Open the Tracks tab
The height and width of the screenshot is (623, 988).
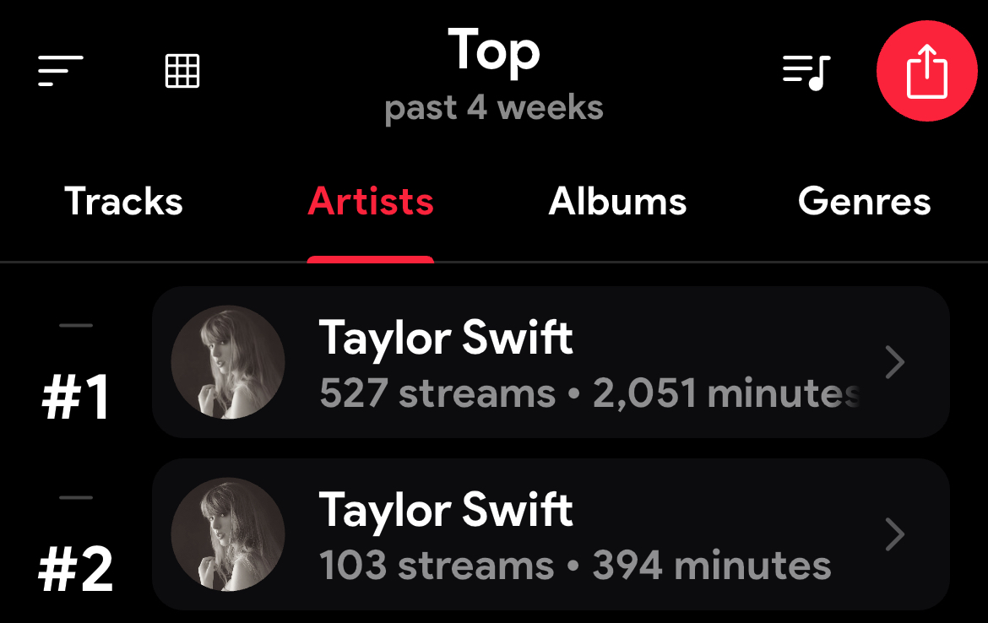point(123,202)
